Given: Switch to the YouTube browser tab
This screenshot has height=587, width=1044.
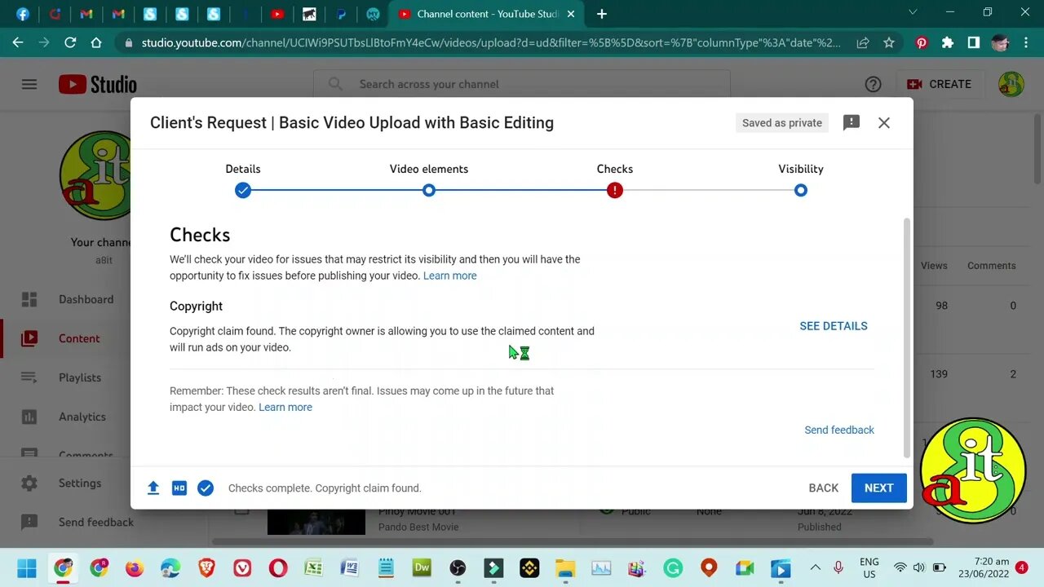Looking at the screenshot, I should coord(277,14).
